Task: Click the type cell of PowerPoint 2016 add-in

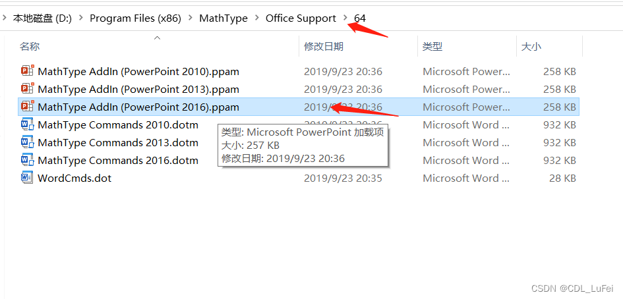Action: 467,107
